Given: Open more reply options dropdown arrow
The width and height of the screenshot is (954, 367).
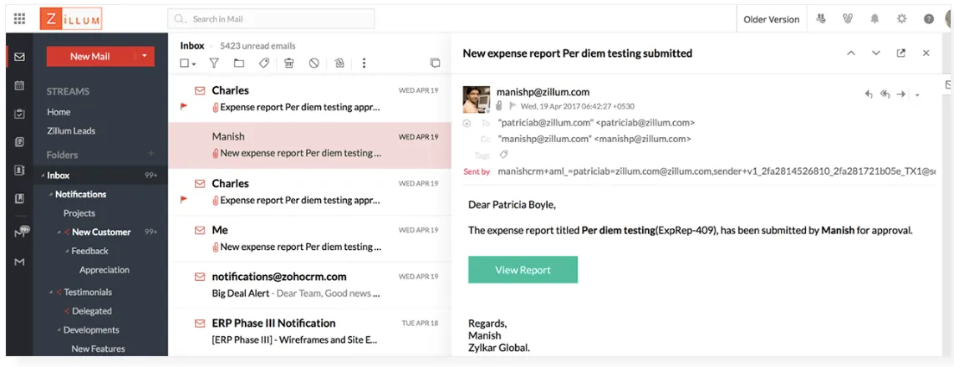Looking at the screenshot, I should (x=917, y=95).
